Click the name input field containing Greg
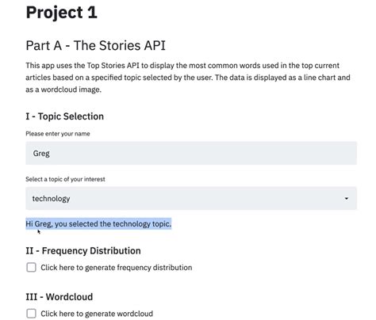 point(191,153)
